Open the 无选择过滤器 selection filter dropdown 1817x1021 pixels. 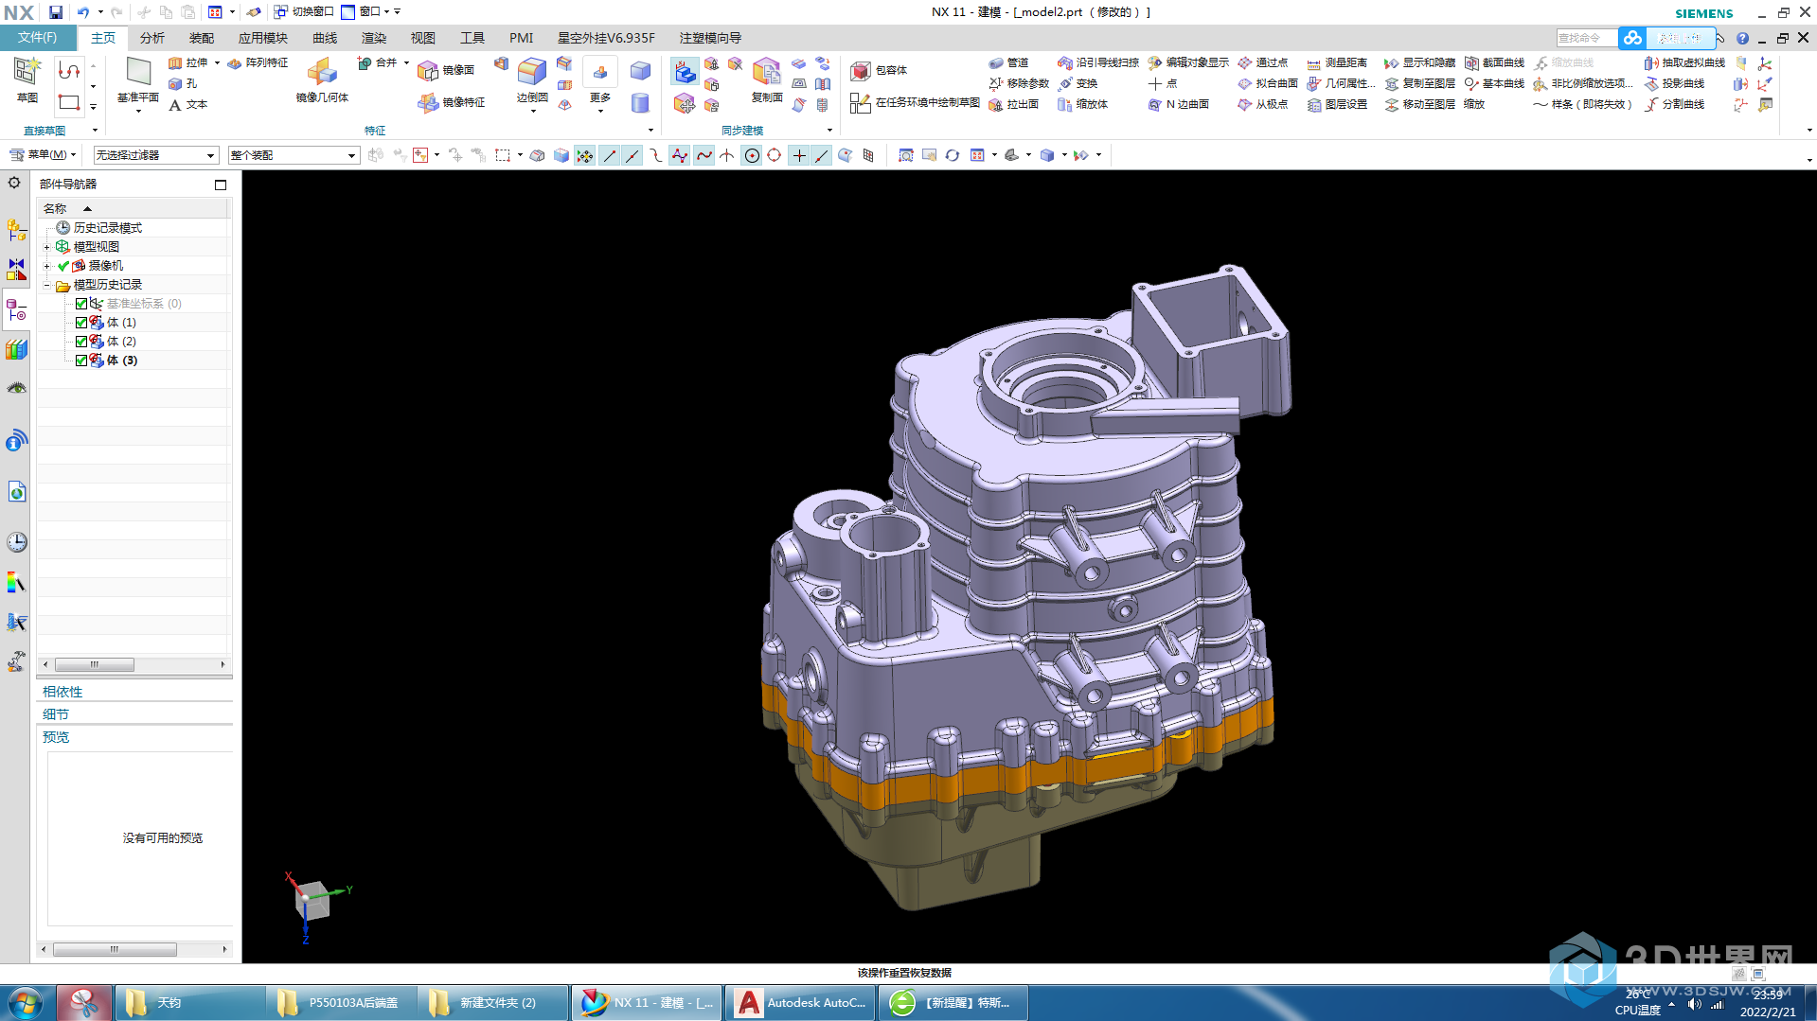point(156,155)
